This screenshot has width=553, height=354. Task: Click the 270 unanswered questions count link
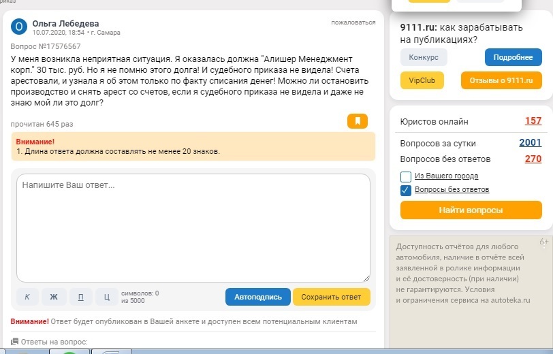pos(533,159)
